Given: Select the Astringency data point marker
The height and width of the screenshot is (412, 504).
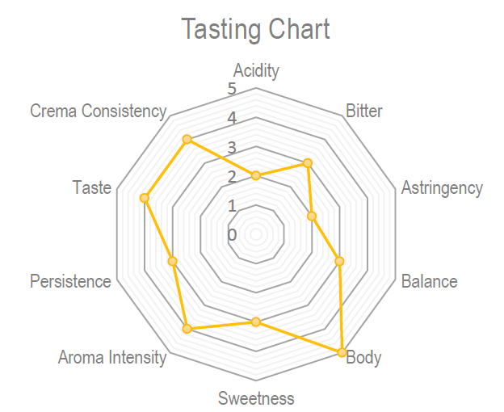Looking at the screenshot, I should point(312,216).
